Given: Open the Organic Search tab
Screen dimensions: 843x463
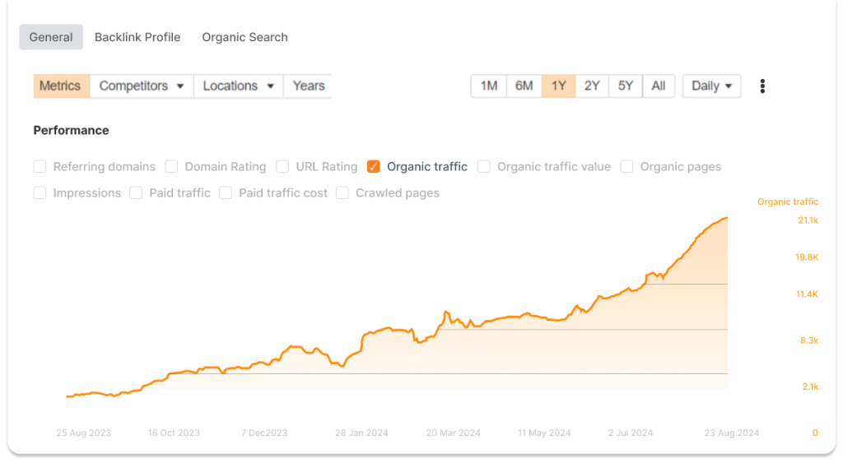Looking at the screenshot, I should pyautogui.click(x=245, y=37).
